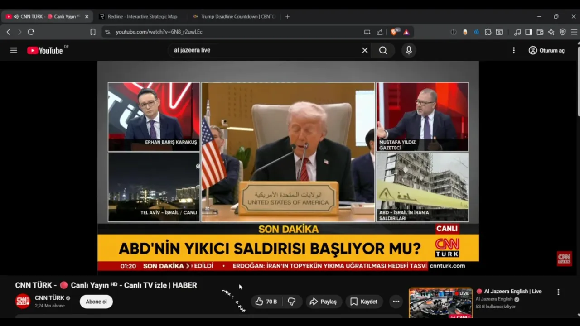
Task: Toggle the browser sidebar panel
Action: [x=528, y=32]
